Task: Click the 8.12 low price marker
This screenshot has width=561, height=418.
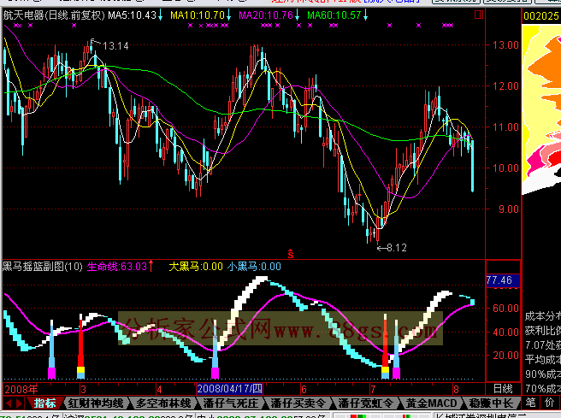Action: pyautogui.click(x=397, y=248)
